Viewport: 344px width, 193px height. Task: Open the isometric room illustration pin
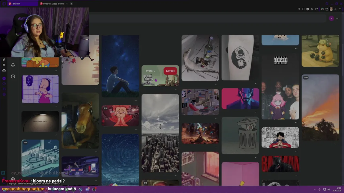pos(200,102)
